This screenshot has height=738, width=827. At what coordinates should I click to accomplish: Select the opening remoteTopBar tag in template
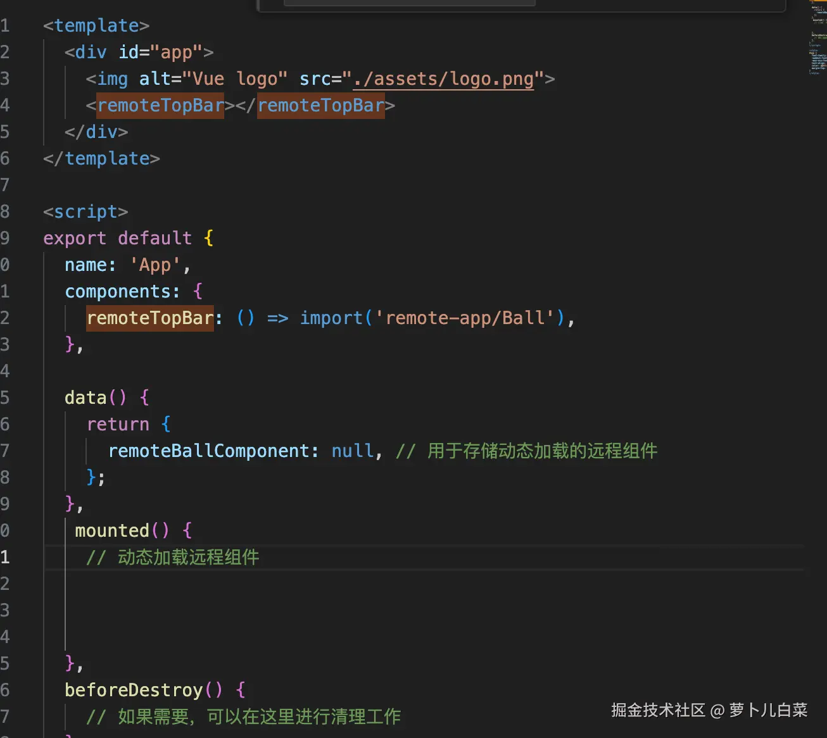[160, 106]
